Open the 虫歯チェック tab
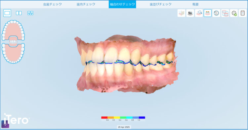The image size is (248, 130). 53,4
